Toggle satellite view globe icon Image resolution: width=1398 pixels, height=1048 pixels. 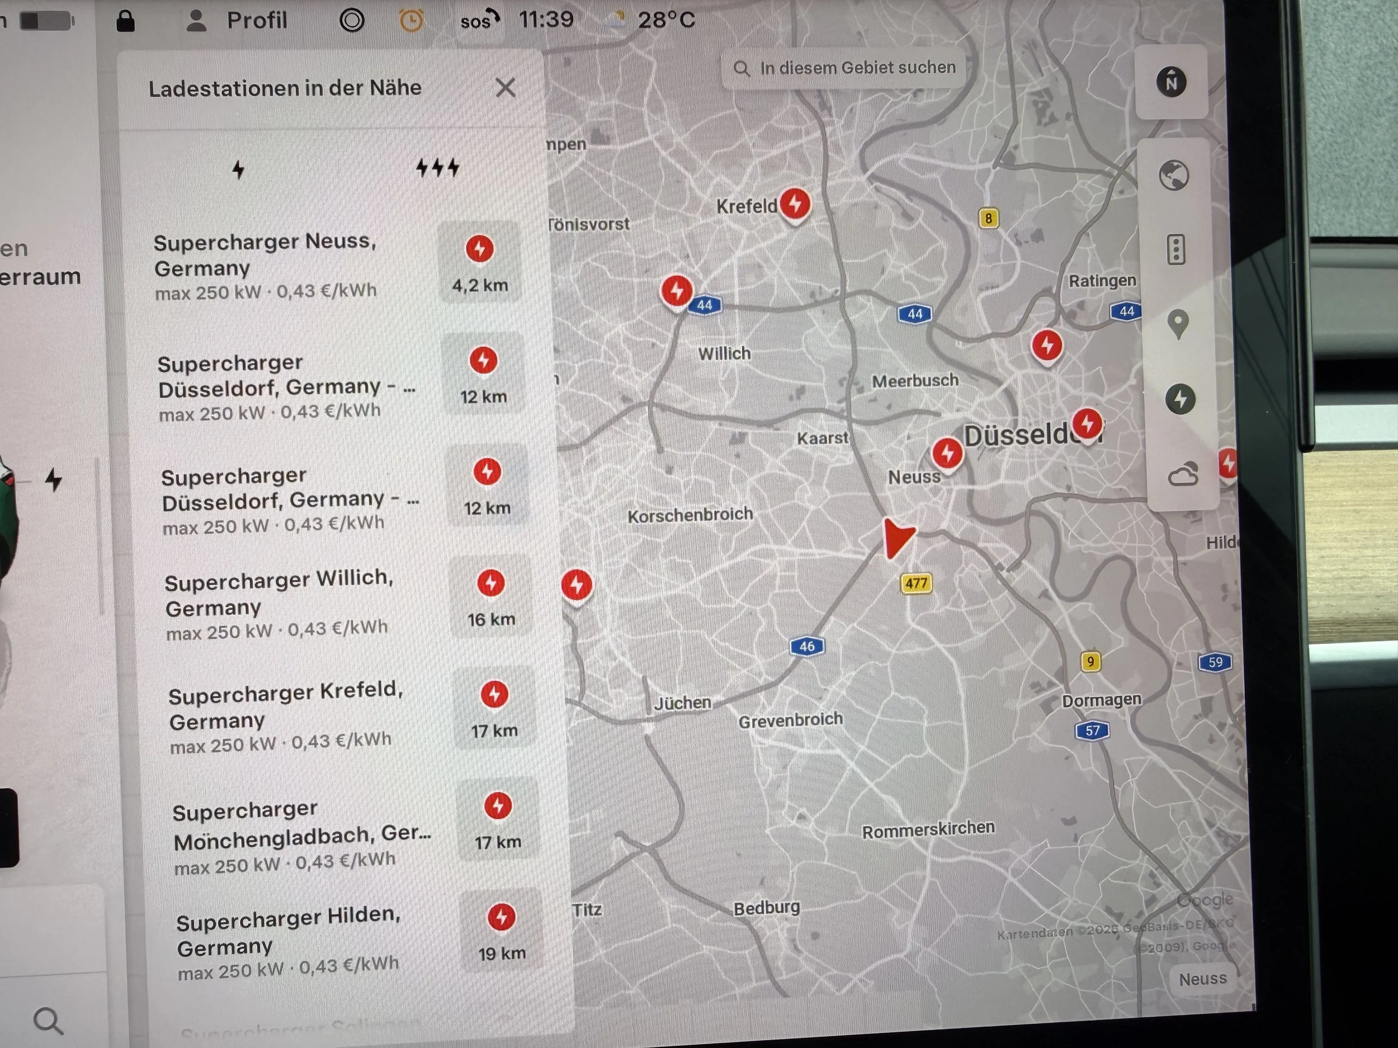(1174, 175)
